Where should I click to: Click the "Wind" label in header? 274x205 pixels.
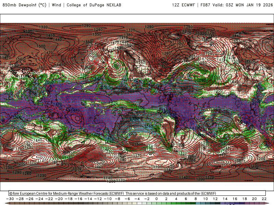tap(57, 5)
